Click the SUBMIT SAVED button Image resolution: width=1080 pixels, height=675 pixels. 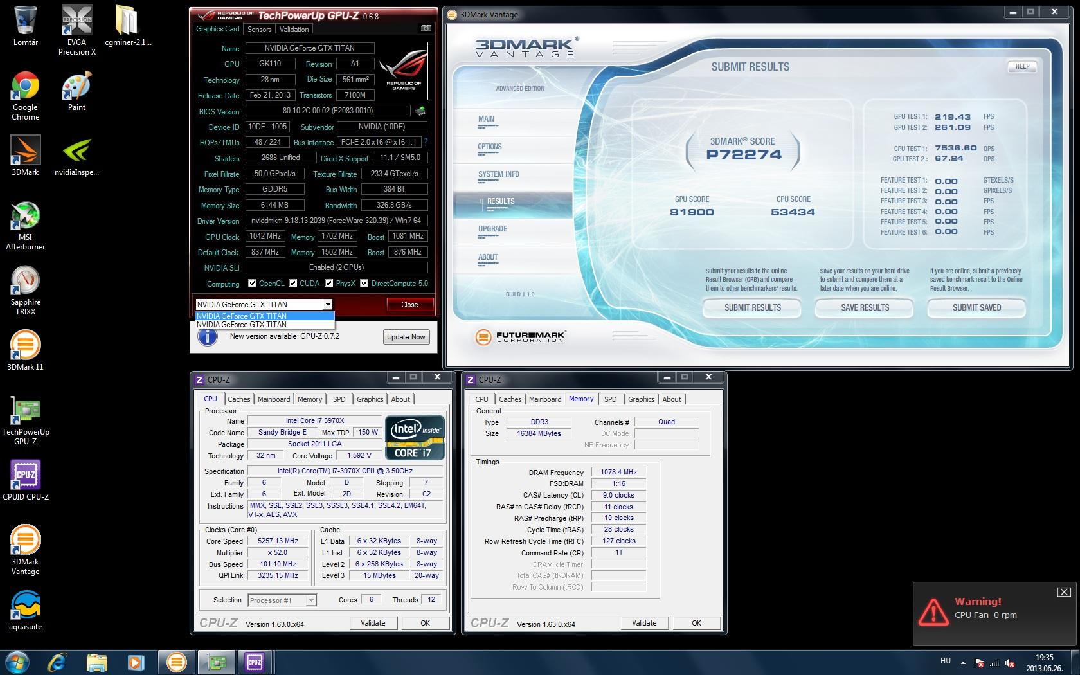(x=977, y=308)
